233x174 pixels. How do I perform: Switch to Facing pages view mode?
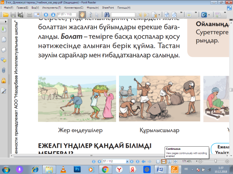click(170, 161)
